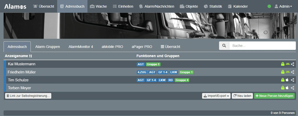This screenshot has width=298, height=116.
Task: Go to Objekte in the navbar
Action: coord(189,6)
